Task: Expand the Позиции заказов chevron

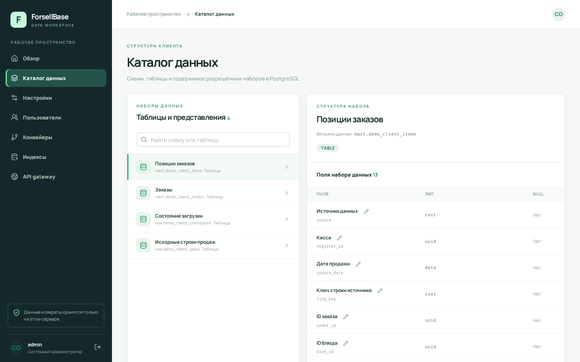Action: click(287, 167)
